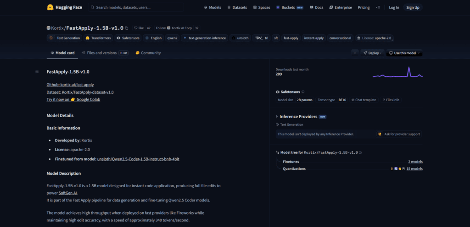Open the 15 models quantizations link
The image size is (470, 227).
pos(414,169)
